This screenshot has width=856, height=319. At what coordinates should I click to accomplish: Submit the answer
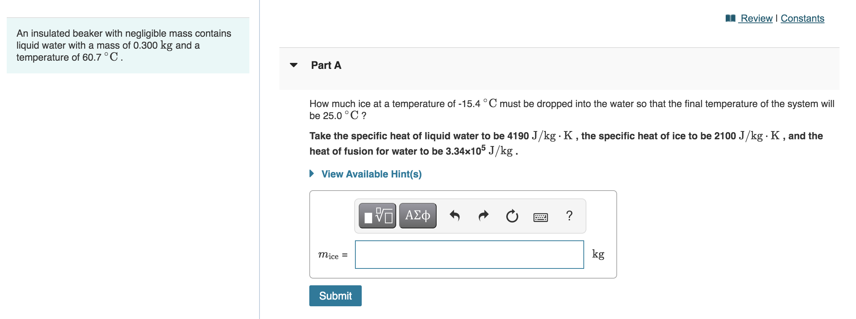[x=335, y=296]
